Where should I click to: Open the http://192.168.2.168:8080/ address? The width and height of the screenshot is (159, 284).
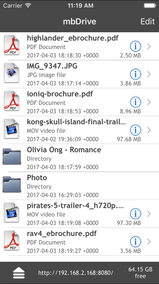pyautogui.click(x=76, y=273)
